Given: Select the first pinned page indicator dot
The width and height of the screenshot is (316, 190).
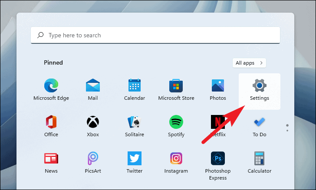Looking at the screenshot, I should click(x=287, y=125).
